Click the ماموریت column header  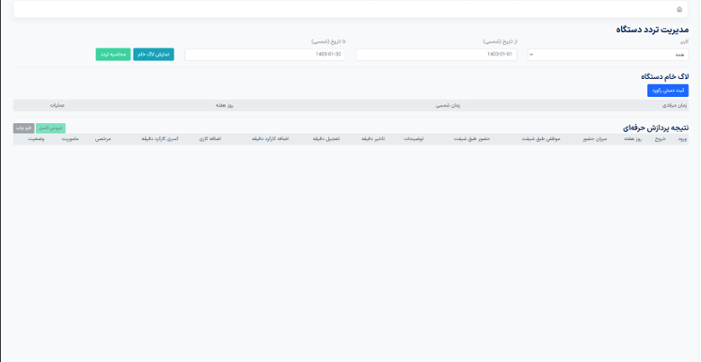pos(70,139)
